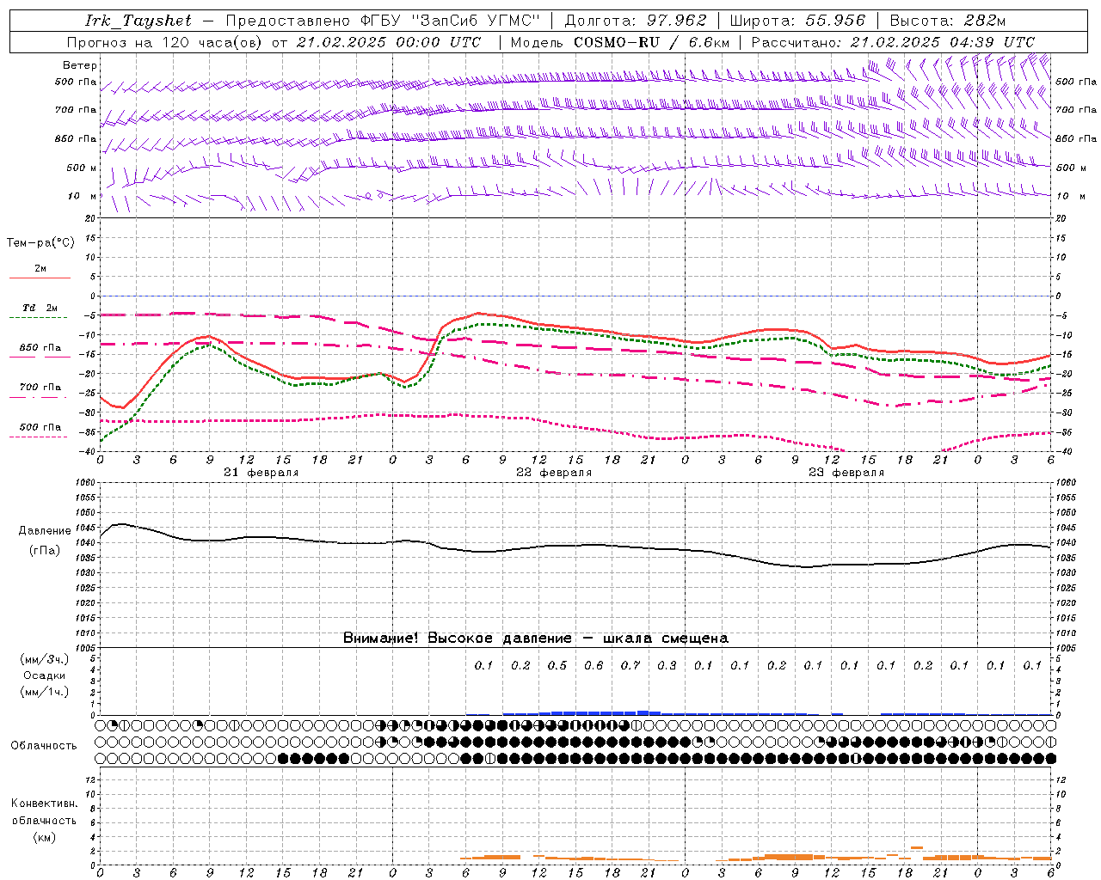This screenshot has height=880, width=1101.
Task: Click the Конвективн. convective cloud label
Action: (x=44, y=804)
